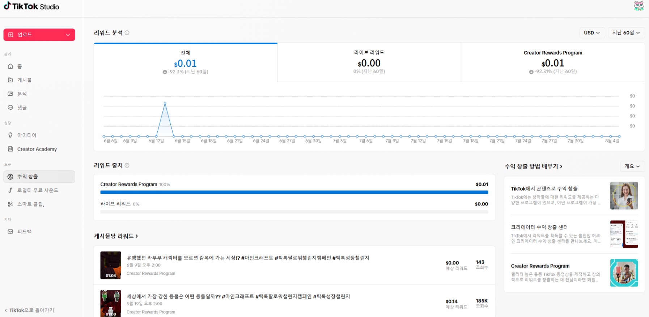Open the 수익 창출 방법 배우기 link
Viewport: 649px width, 317px height.
coord(533,166)
